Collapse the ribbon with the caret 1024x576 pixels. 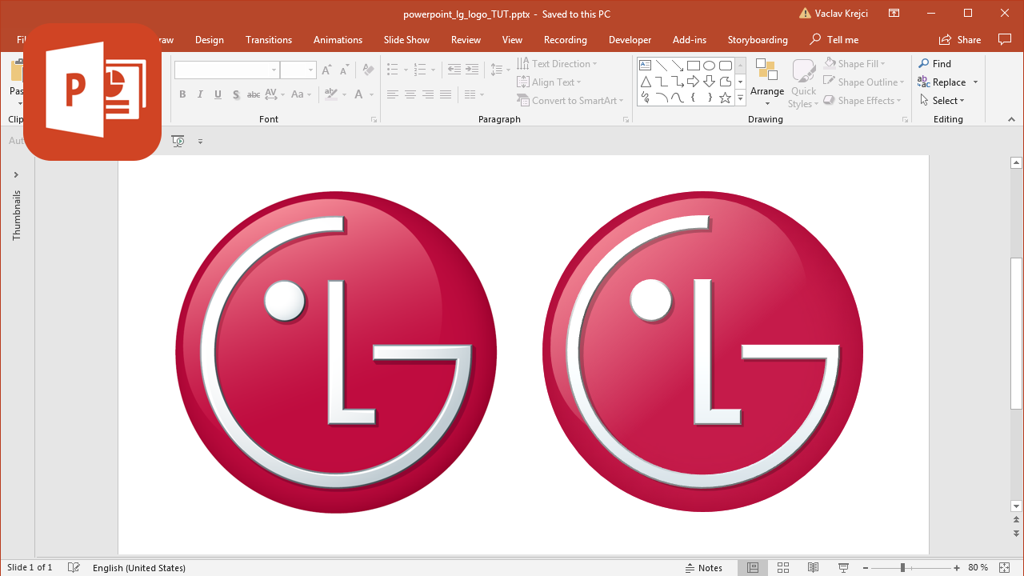pyautogui.click(x=1012, y=119)
